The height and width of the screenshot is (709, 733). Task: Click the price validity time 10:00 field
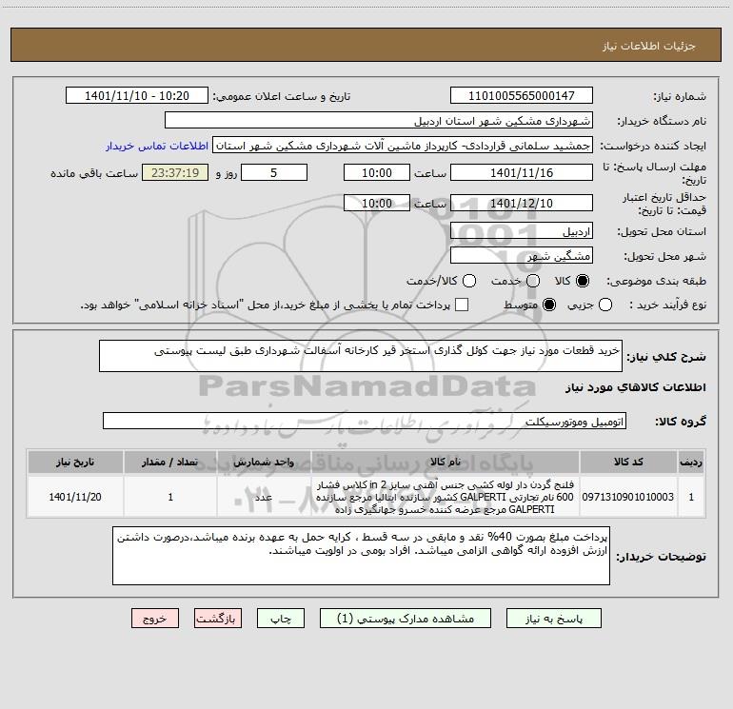(377, 203)
